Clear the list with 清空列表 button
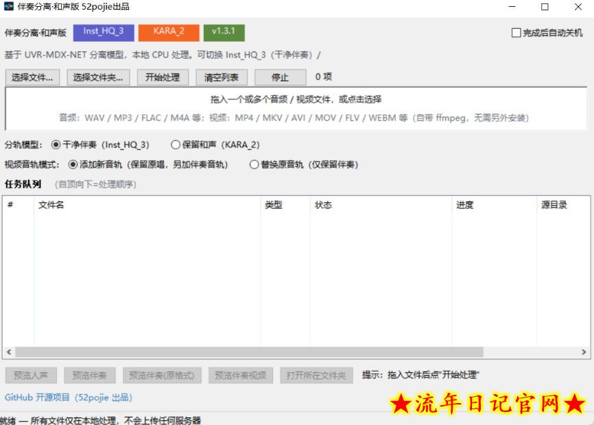Viewport: 594px width, 425px height. [x=222, y=77]
